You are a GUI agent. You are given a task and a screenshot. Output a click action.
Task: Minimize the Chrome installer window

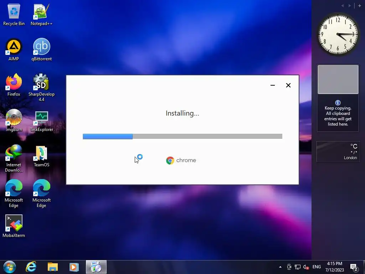click(x=273, y=85)
